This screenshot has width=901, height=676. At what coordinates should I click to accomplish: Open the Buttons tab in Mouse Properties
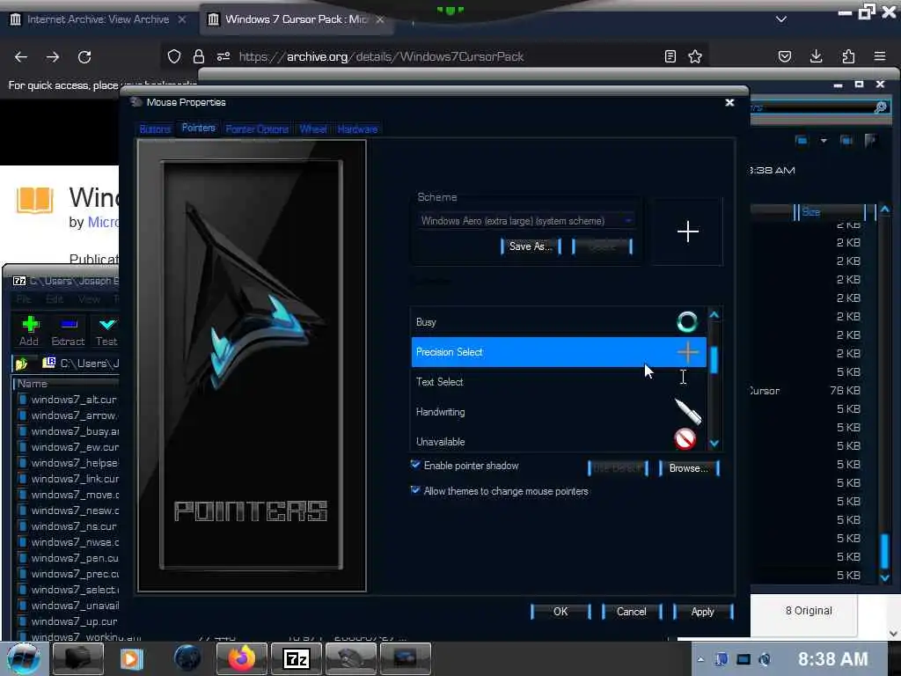155,129
